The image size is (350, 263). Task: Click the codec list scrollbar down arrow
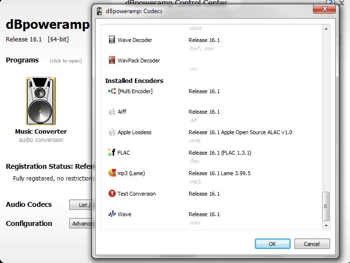tap(326, 225)
